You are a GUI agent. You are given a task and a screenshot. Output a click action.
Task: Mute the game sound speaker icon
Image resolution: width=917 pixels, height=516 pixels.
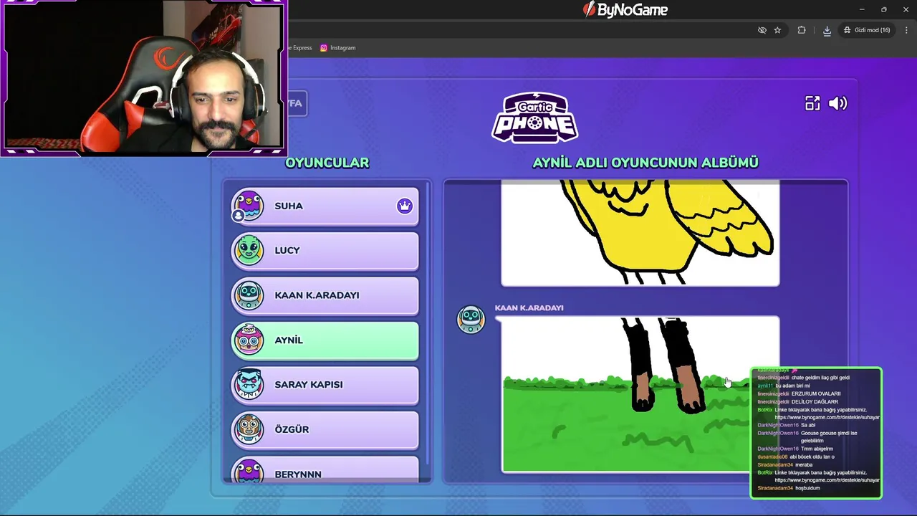point(837,103)
